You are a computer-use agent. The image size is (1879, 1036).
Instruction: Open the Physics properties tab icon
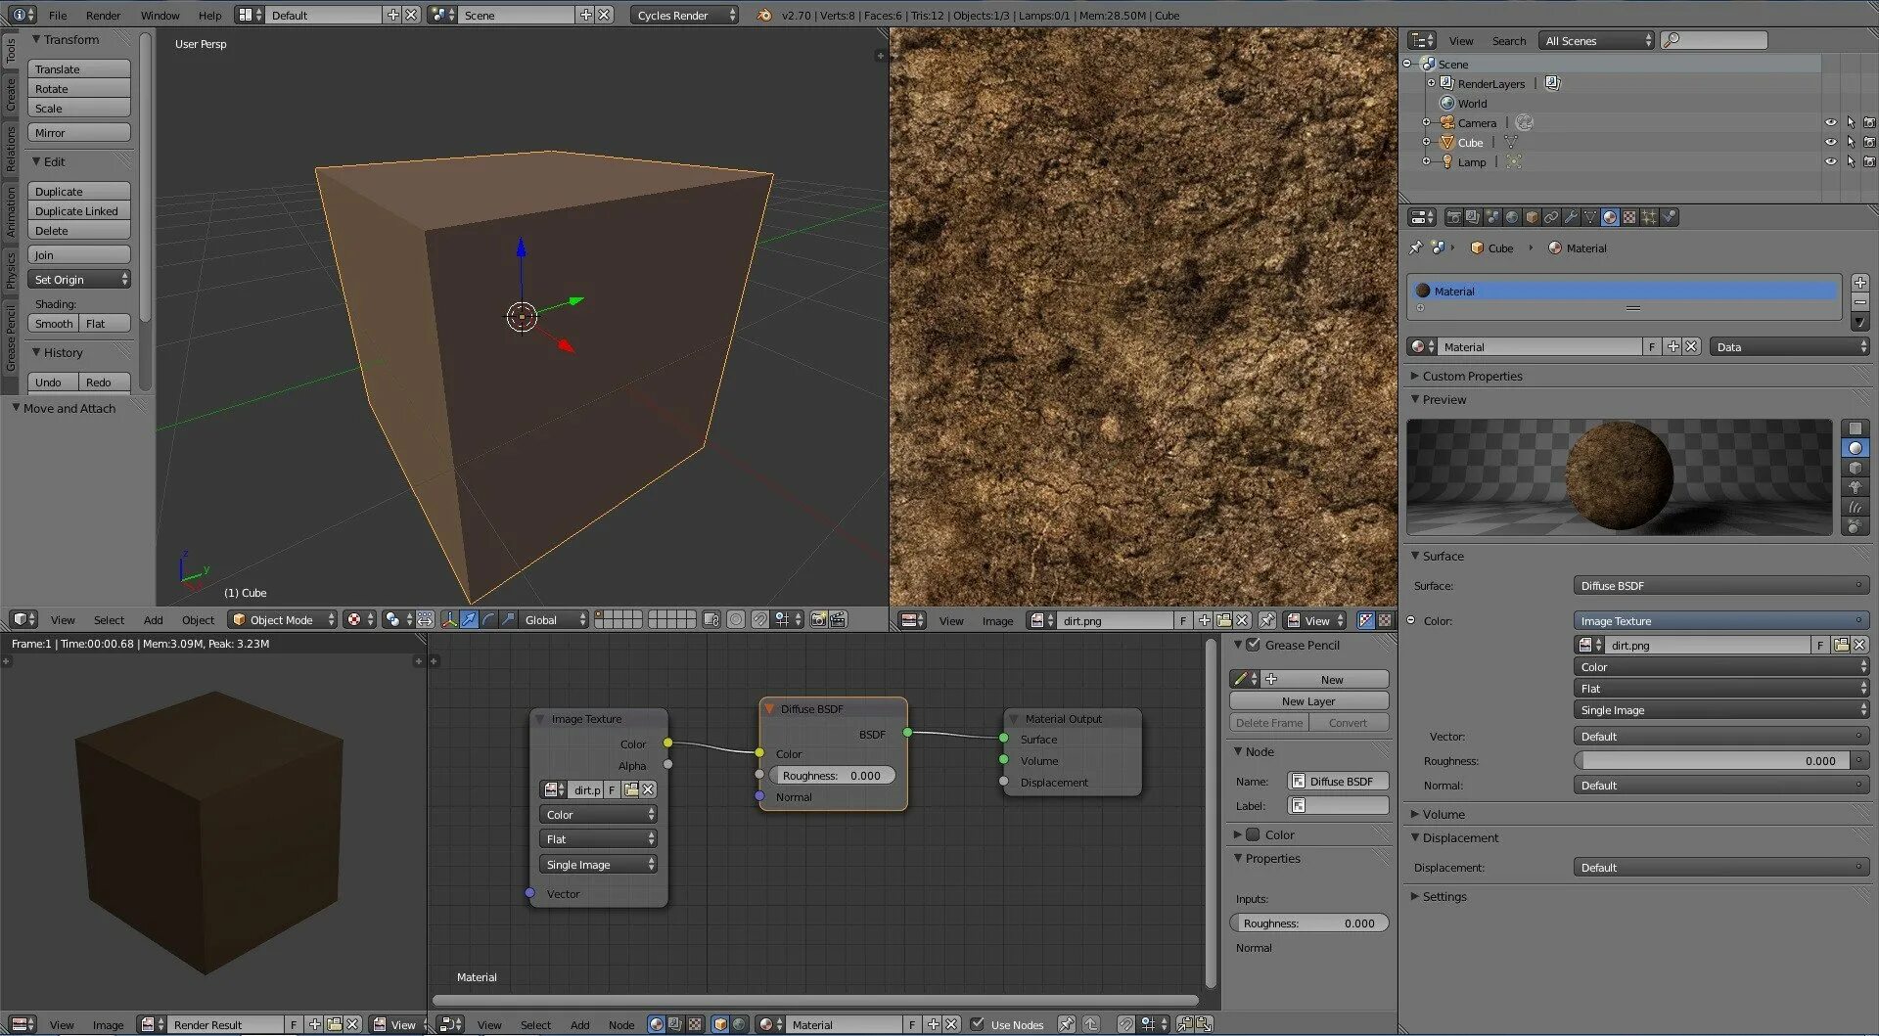1670,217
